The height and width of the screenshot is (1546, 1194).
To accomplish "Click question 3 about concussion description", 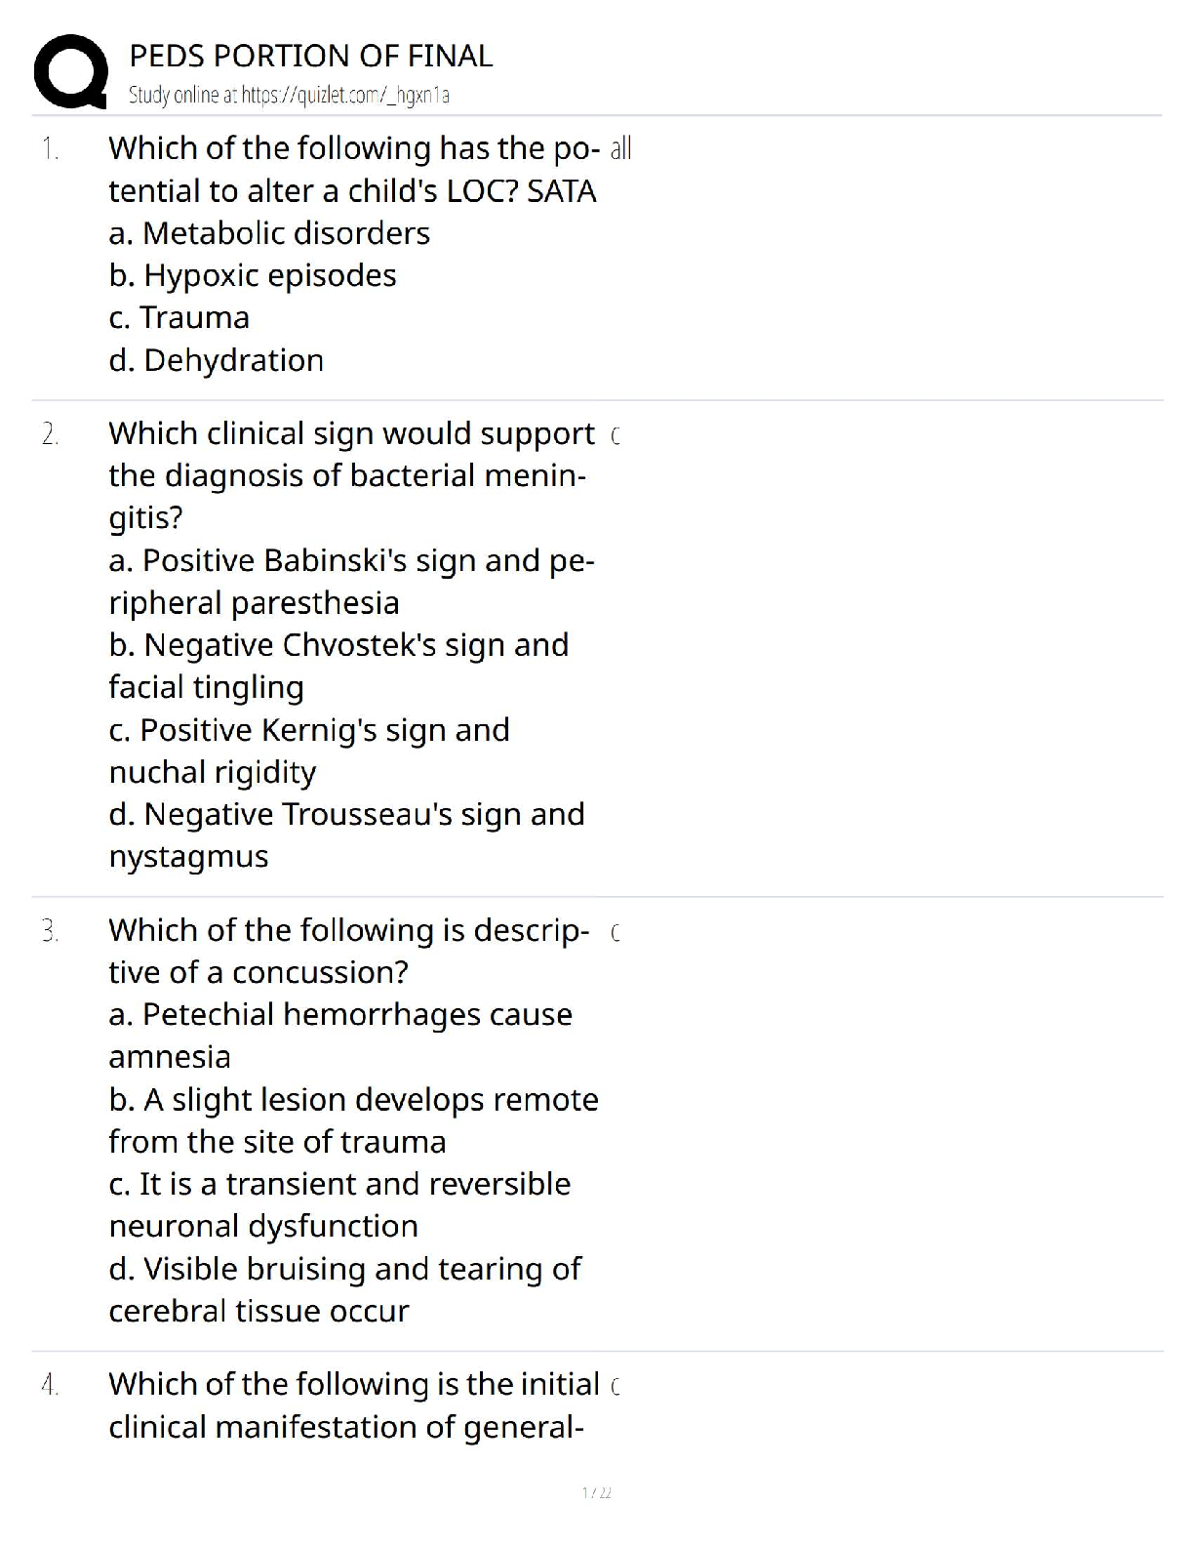I will [348, 951].
